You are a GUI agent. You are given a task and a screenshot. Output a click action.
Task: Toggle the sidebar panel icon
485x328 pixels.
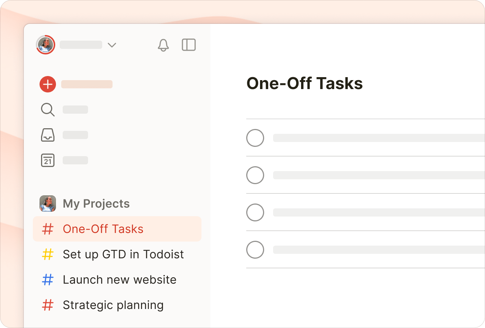(189, 45)
